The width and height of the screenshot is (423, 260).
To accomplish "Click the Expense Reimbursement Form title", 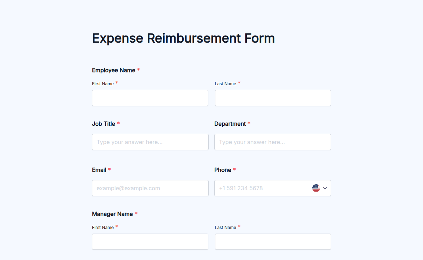I will tap(183, 38).
